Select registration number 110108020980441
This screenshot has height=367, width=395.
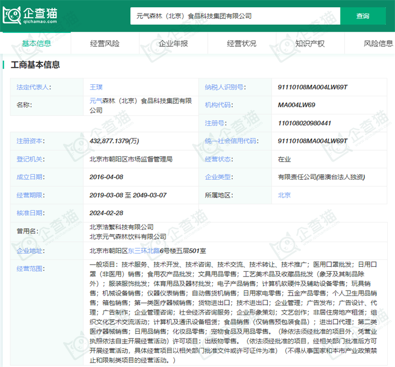[x=305, y=123]
